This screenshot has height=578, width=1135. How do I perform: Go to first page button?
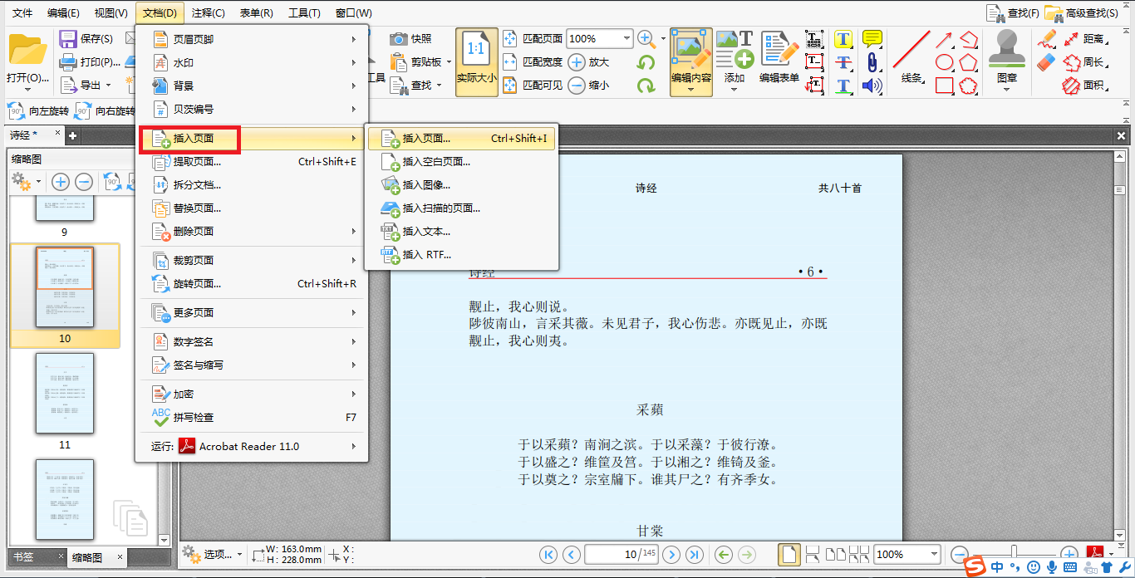[548, 554]
